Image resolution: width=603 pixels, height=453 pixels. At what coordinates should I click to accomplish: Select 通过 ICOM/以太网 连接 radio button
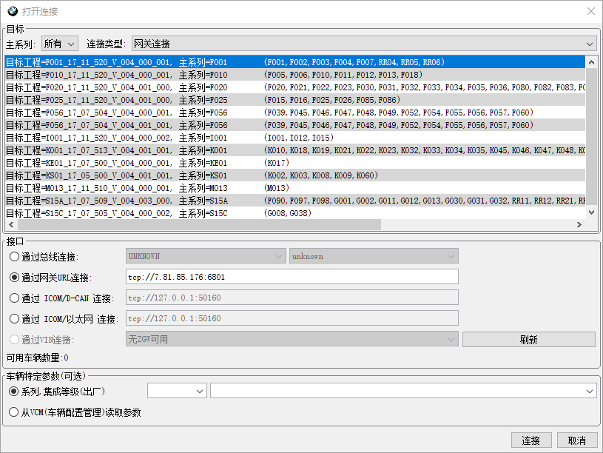tap(14, 319)
